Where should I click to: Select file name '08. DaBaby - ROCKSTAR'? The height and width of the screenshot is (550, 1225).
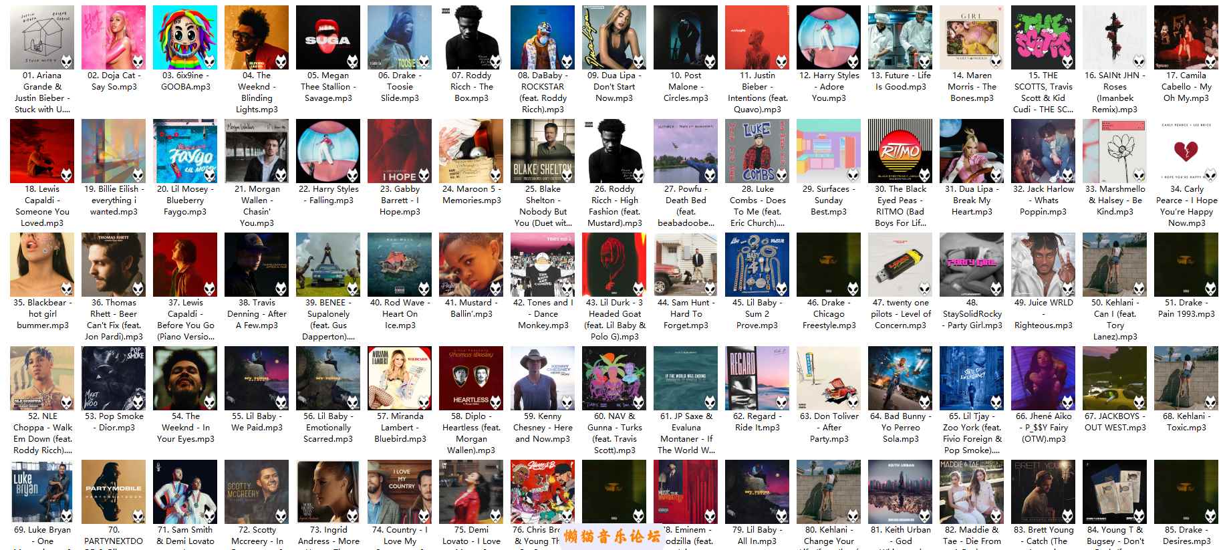click(x=543, y=92)
